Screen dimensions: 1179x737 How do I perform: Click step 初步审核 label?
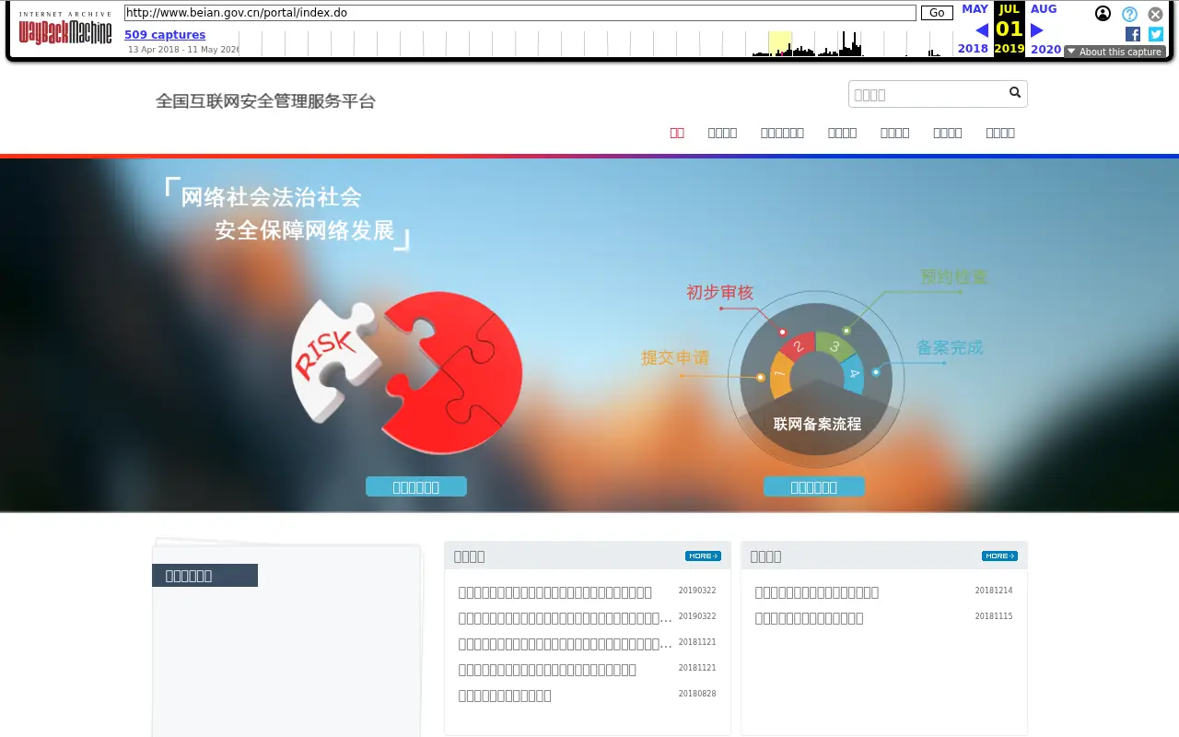pos(719,292)
